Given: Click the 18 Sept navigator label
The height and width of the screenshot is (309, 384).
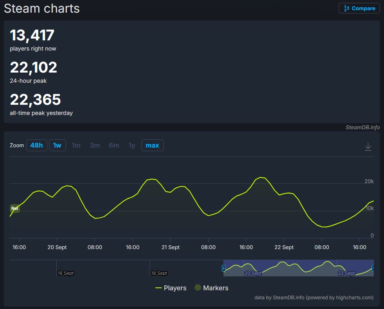Looking at the screenshot, I should (159, 273).
